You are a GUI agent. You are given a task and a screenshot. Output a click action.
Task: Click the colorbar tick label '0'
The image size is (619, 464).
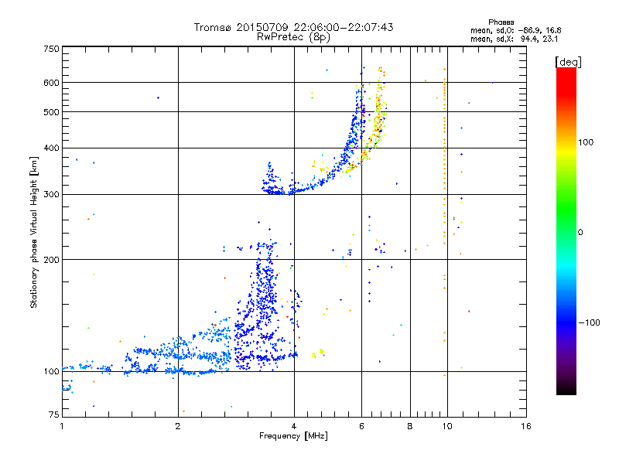pos(580,233)
